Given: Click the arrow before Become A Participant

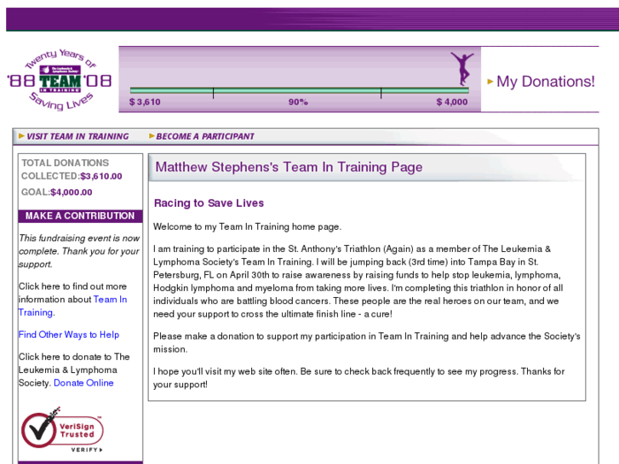Looking at the screenshot, I should tap(152, 136).
